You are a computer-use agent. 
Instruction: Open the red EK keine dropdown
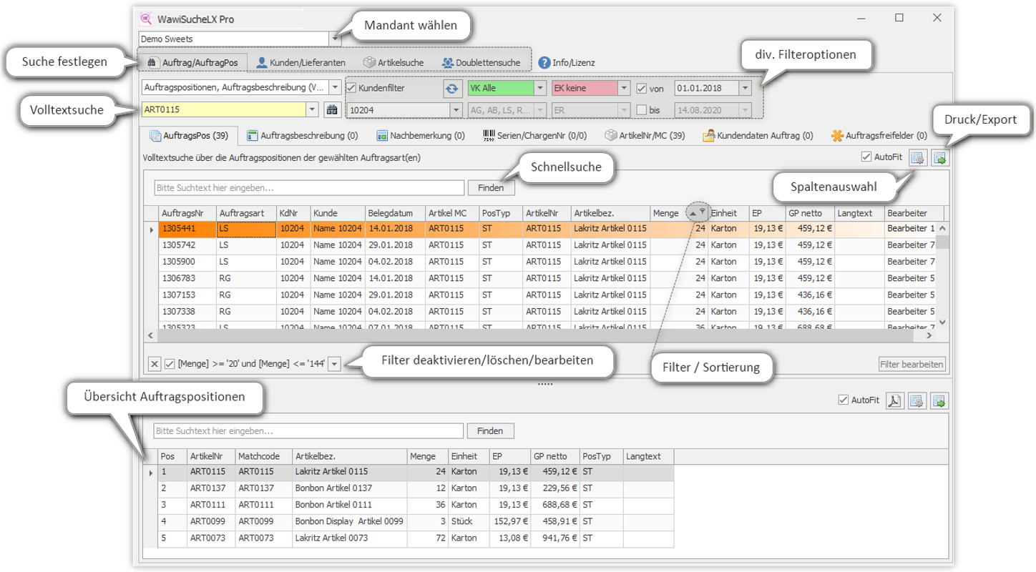pos(623,89)
